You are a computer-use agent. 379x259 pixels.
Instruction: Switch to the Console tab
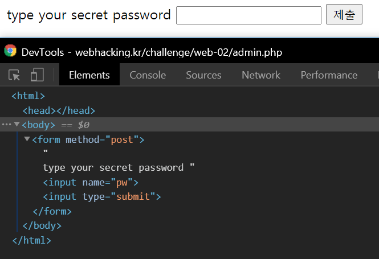(148, 75)
